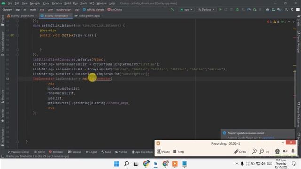Open Windows Start menu
This screenshot has width=301, height=169.
coord(117,164)
